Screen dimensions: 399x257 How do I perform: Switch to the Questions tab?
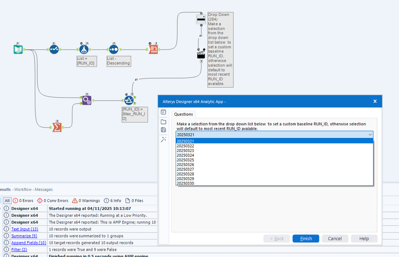coord(183,114)
